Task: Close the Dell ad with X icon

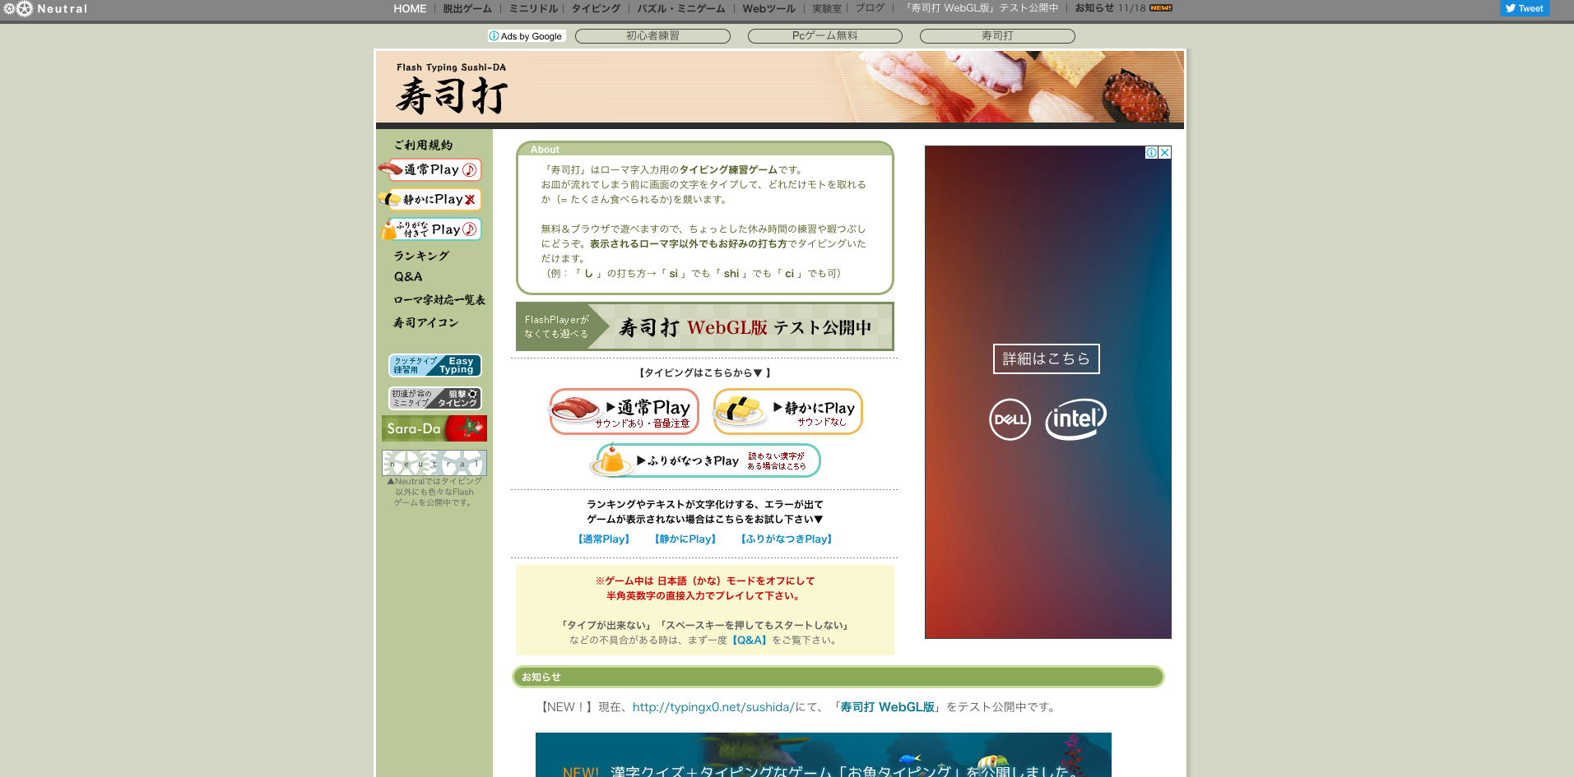Action: pos(1164,153)
